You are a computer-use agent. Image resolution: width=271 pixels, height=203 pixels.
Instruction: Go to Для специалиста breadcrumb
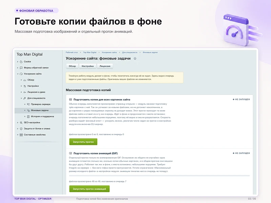[x=130, y=52]
